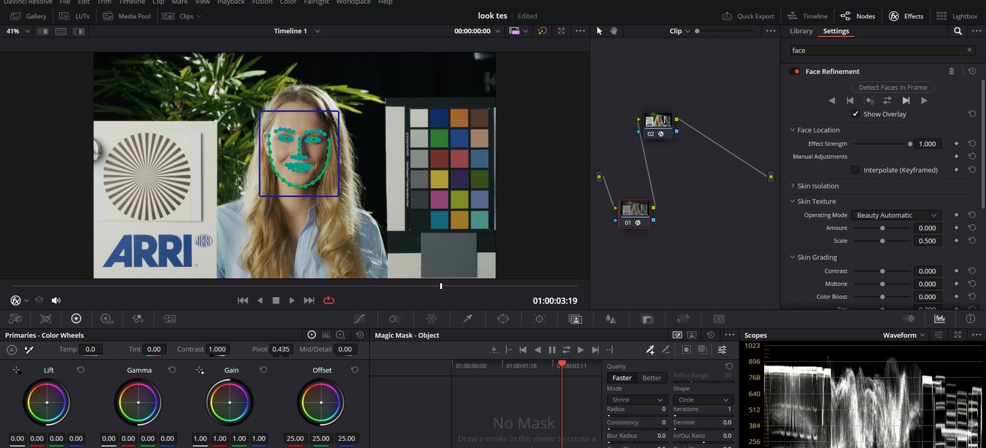This screenshot has height=448, width=986.
Task: Open the Operating Mode dropdown showing Beauty Automatic
Action: coord(895,215)
